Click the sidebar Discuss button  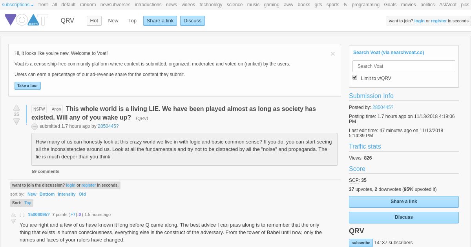(x=404, y=217)
